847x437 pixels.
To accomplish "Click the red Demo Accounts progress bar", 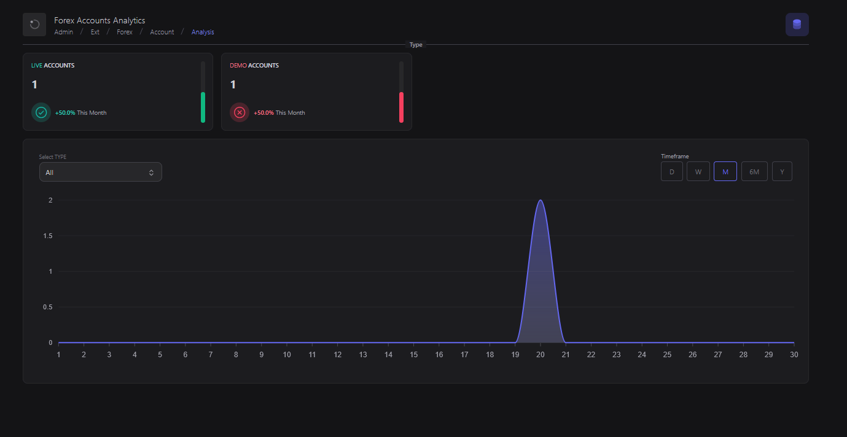I will coord(401,107).
